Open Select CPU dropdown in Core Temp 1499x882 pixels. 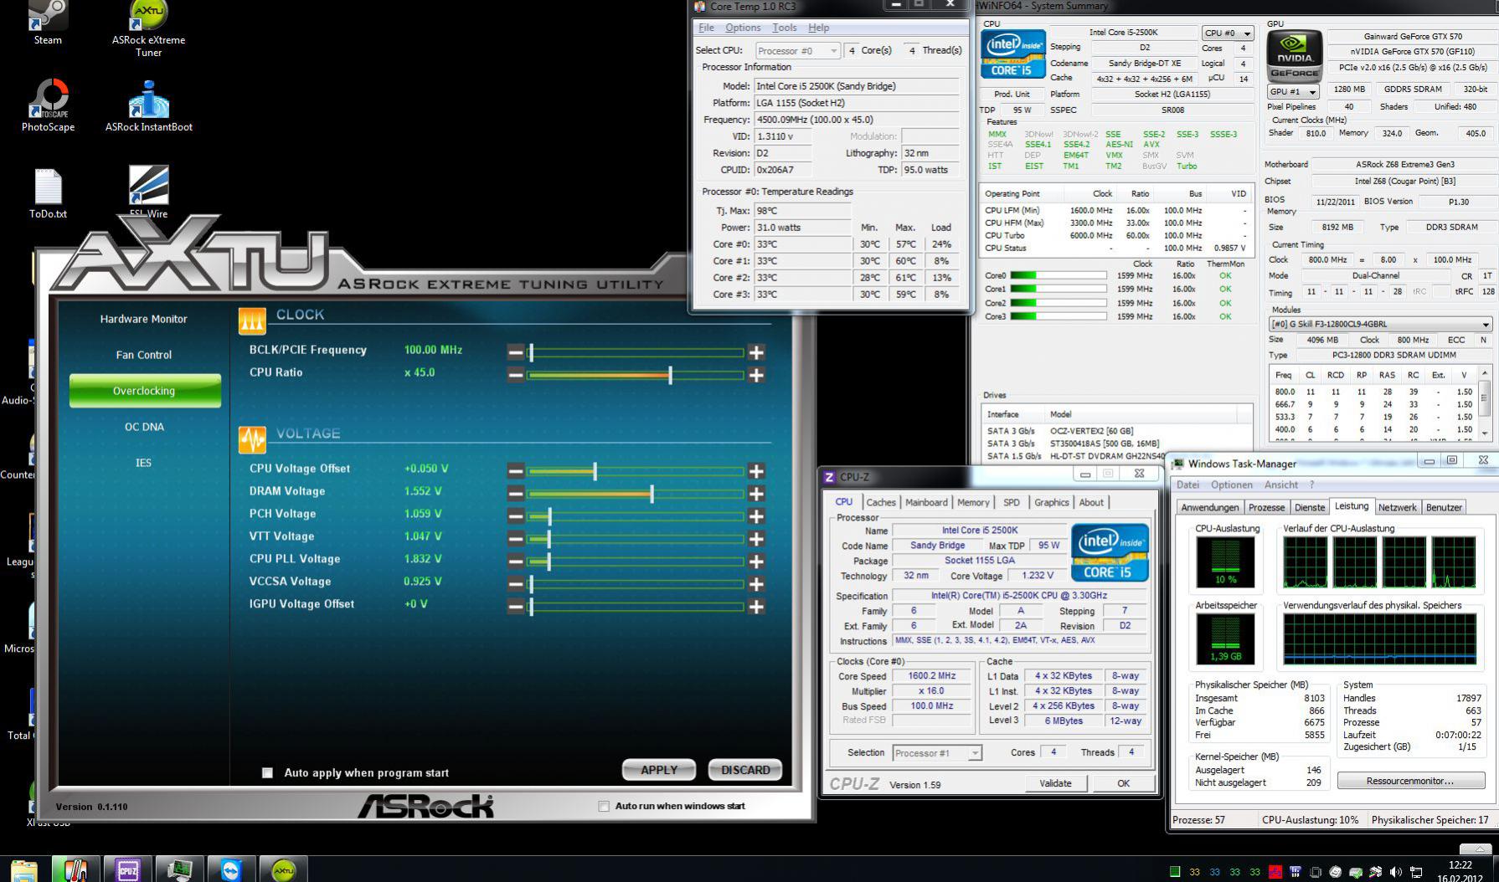tap(797, 51)
